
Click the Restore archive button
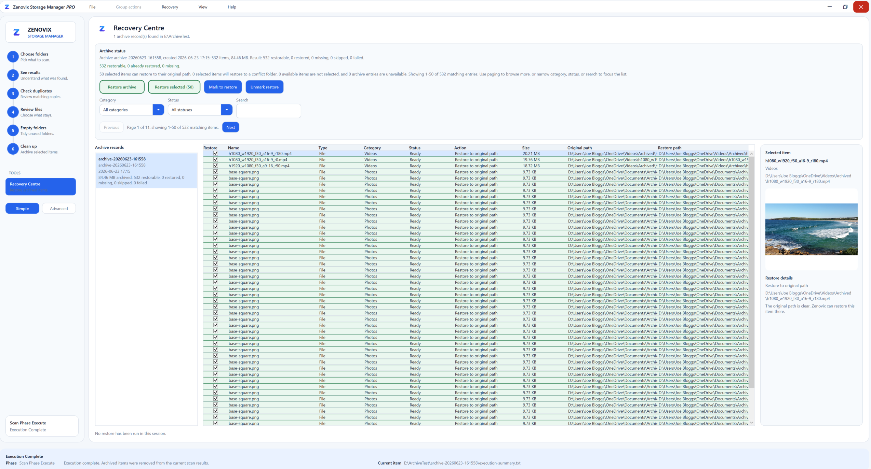pyautogui.click(x=122, y=87)
